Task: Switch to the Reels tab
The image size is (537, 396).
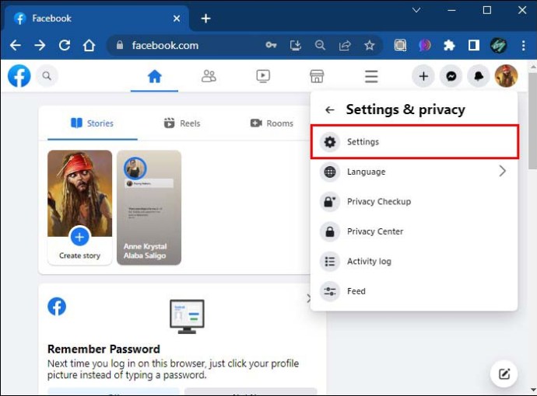Action: (x=181, y=123)
